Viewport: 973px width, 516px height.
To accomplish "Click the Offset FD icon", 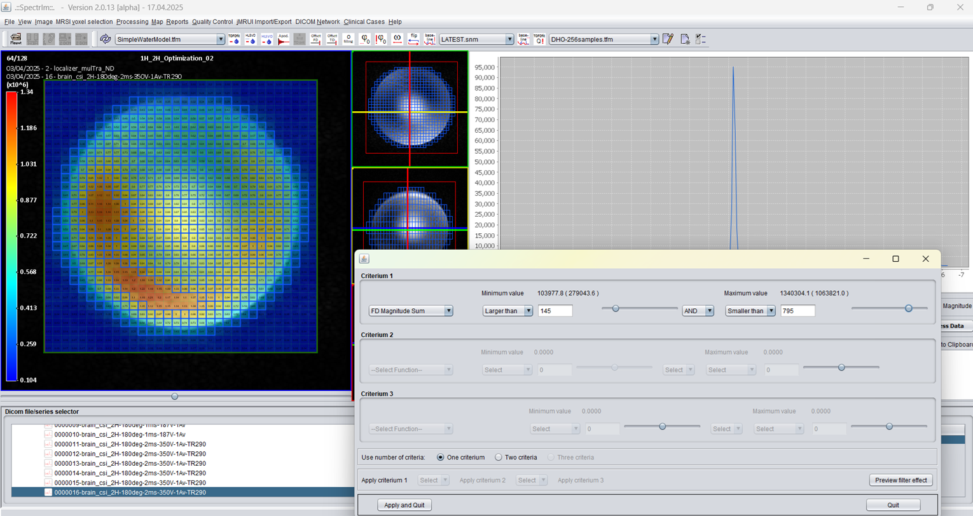I will [316, 39].
